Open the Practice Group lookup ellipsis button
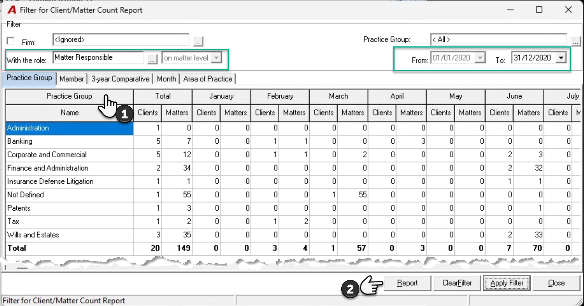Image resolution: width=584 pixels, height=306 pixels. (x=576, y=41)
